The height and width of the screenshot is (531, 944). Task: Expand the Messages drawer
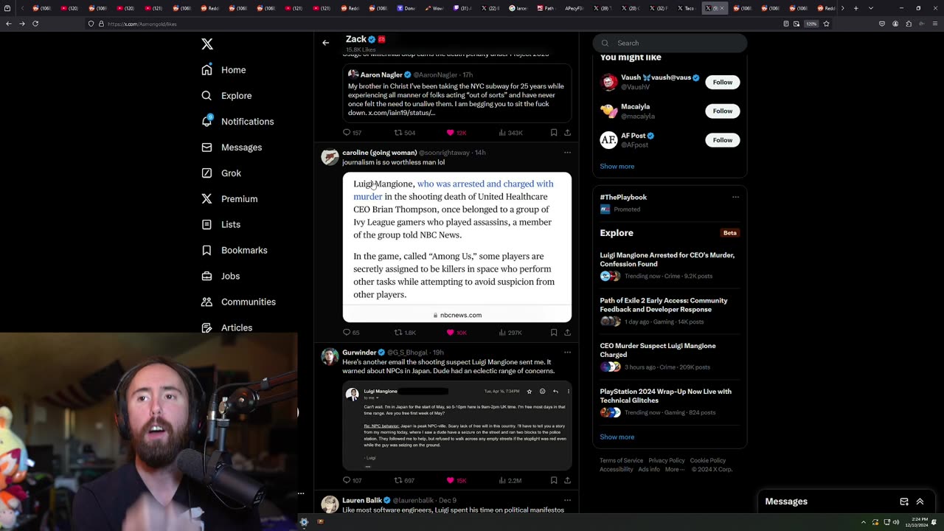point(920,502)
